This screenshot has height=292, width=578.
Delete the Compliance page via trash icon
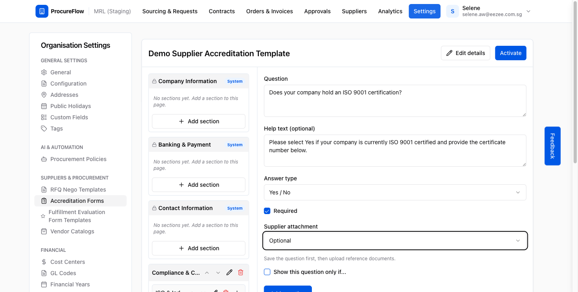[240, 272]
